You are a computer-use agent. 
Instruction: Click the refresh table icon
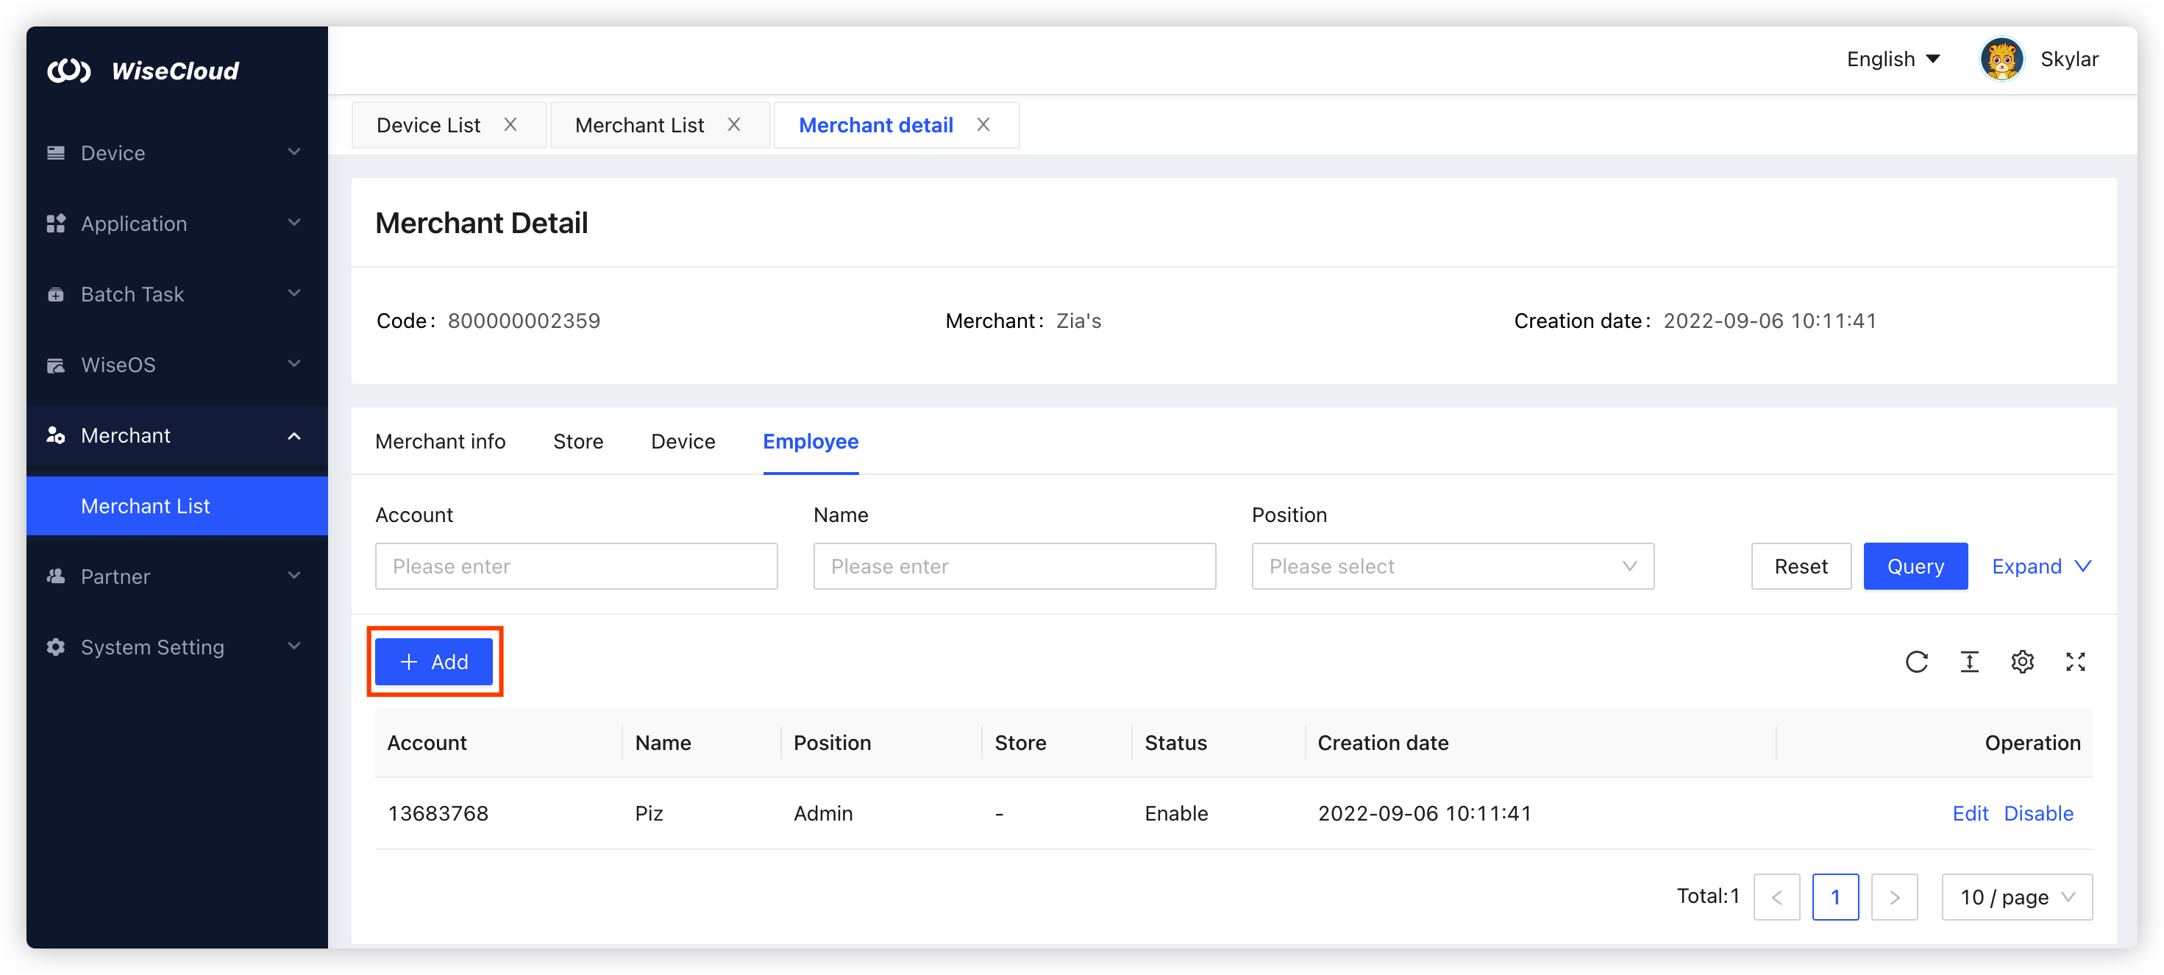[x=1916, y=662]
